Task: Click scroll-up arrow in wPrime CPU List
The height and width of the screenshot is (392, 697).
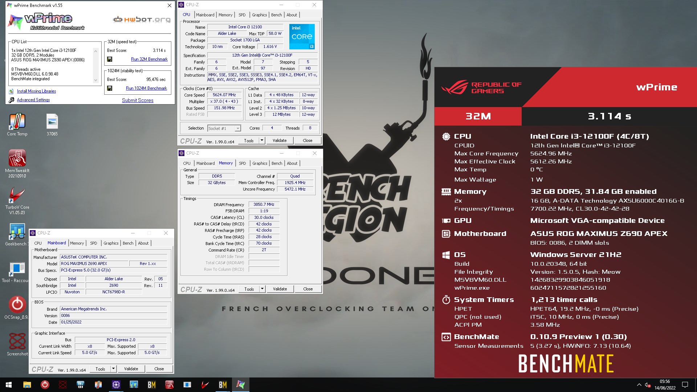Action: tap(95, 51)
